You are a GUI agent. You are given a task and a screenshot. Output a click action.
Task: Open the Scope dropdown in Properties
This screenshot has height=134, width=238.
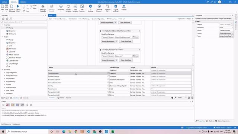click(x=226, y=33)
